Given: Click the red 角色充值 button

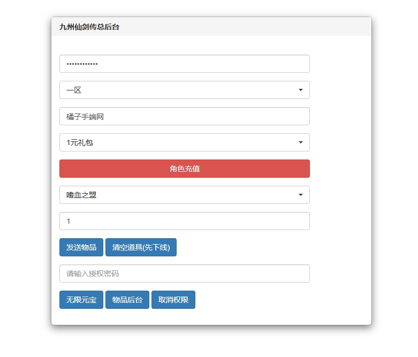Looking at the screenshot, I should [x=185, y=169].
